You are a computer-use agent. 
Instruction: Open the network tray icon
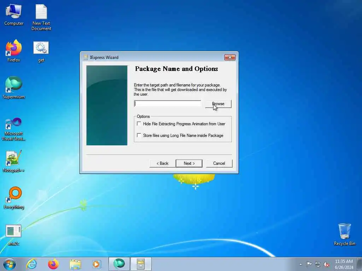tap(318, 264)
